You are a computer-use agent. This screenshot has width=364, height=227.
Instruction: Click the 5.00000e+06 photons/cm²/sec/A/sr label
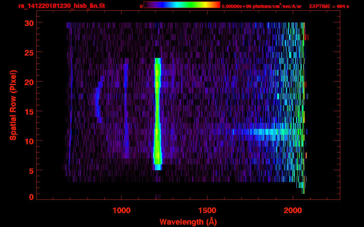[261, 6]
